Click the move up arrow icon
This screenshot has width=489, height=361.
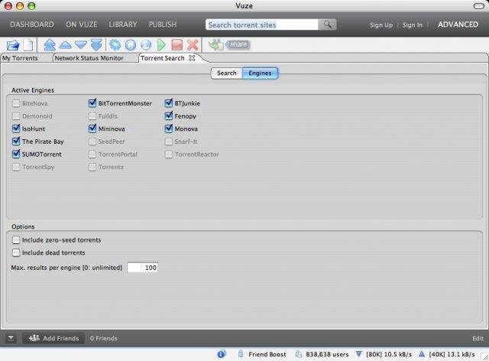click(65, 45)
